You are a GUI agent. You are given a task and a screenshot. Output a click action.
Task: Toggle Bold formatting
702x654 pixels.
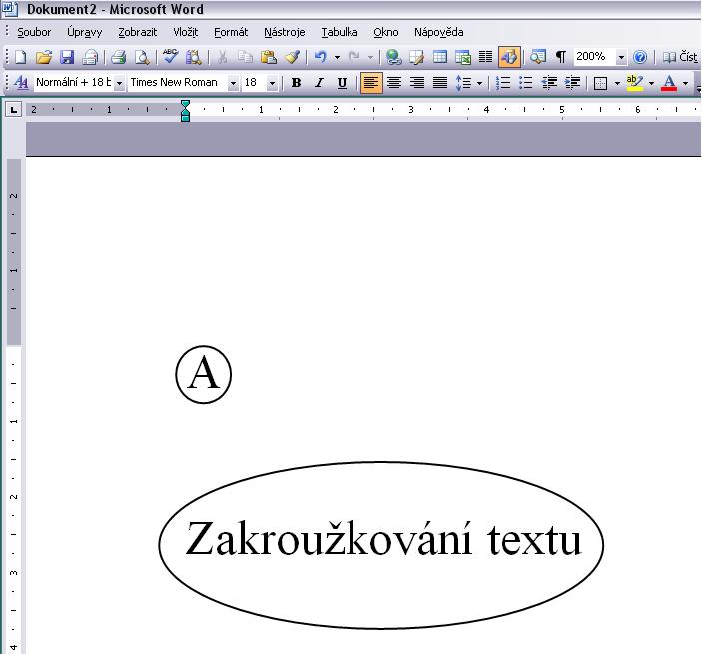(x=296, y=83)
